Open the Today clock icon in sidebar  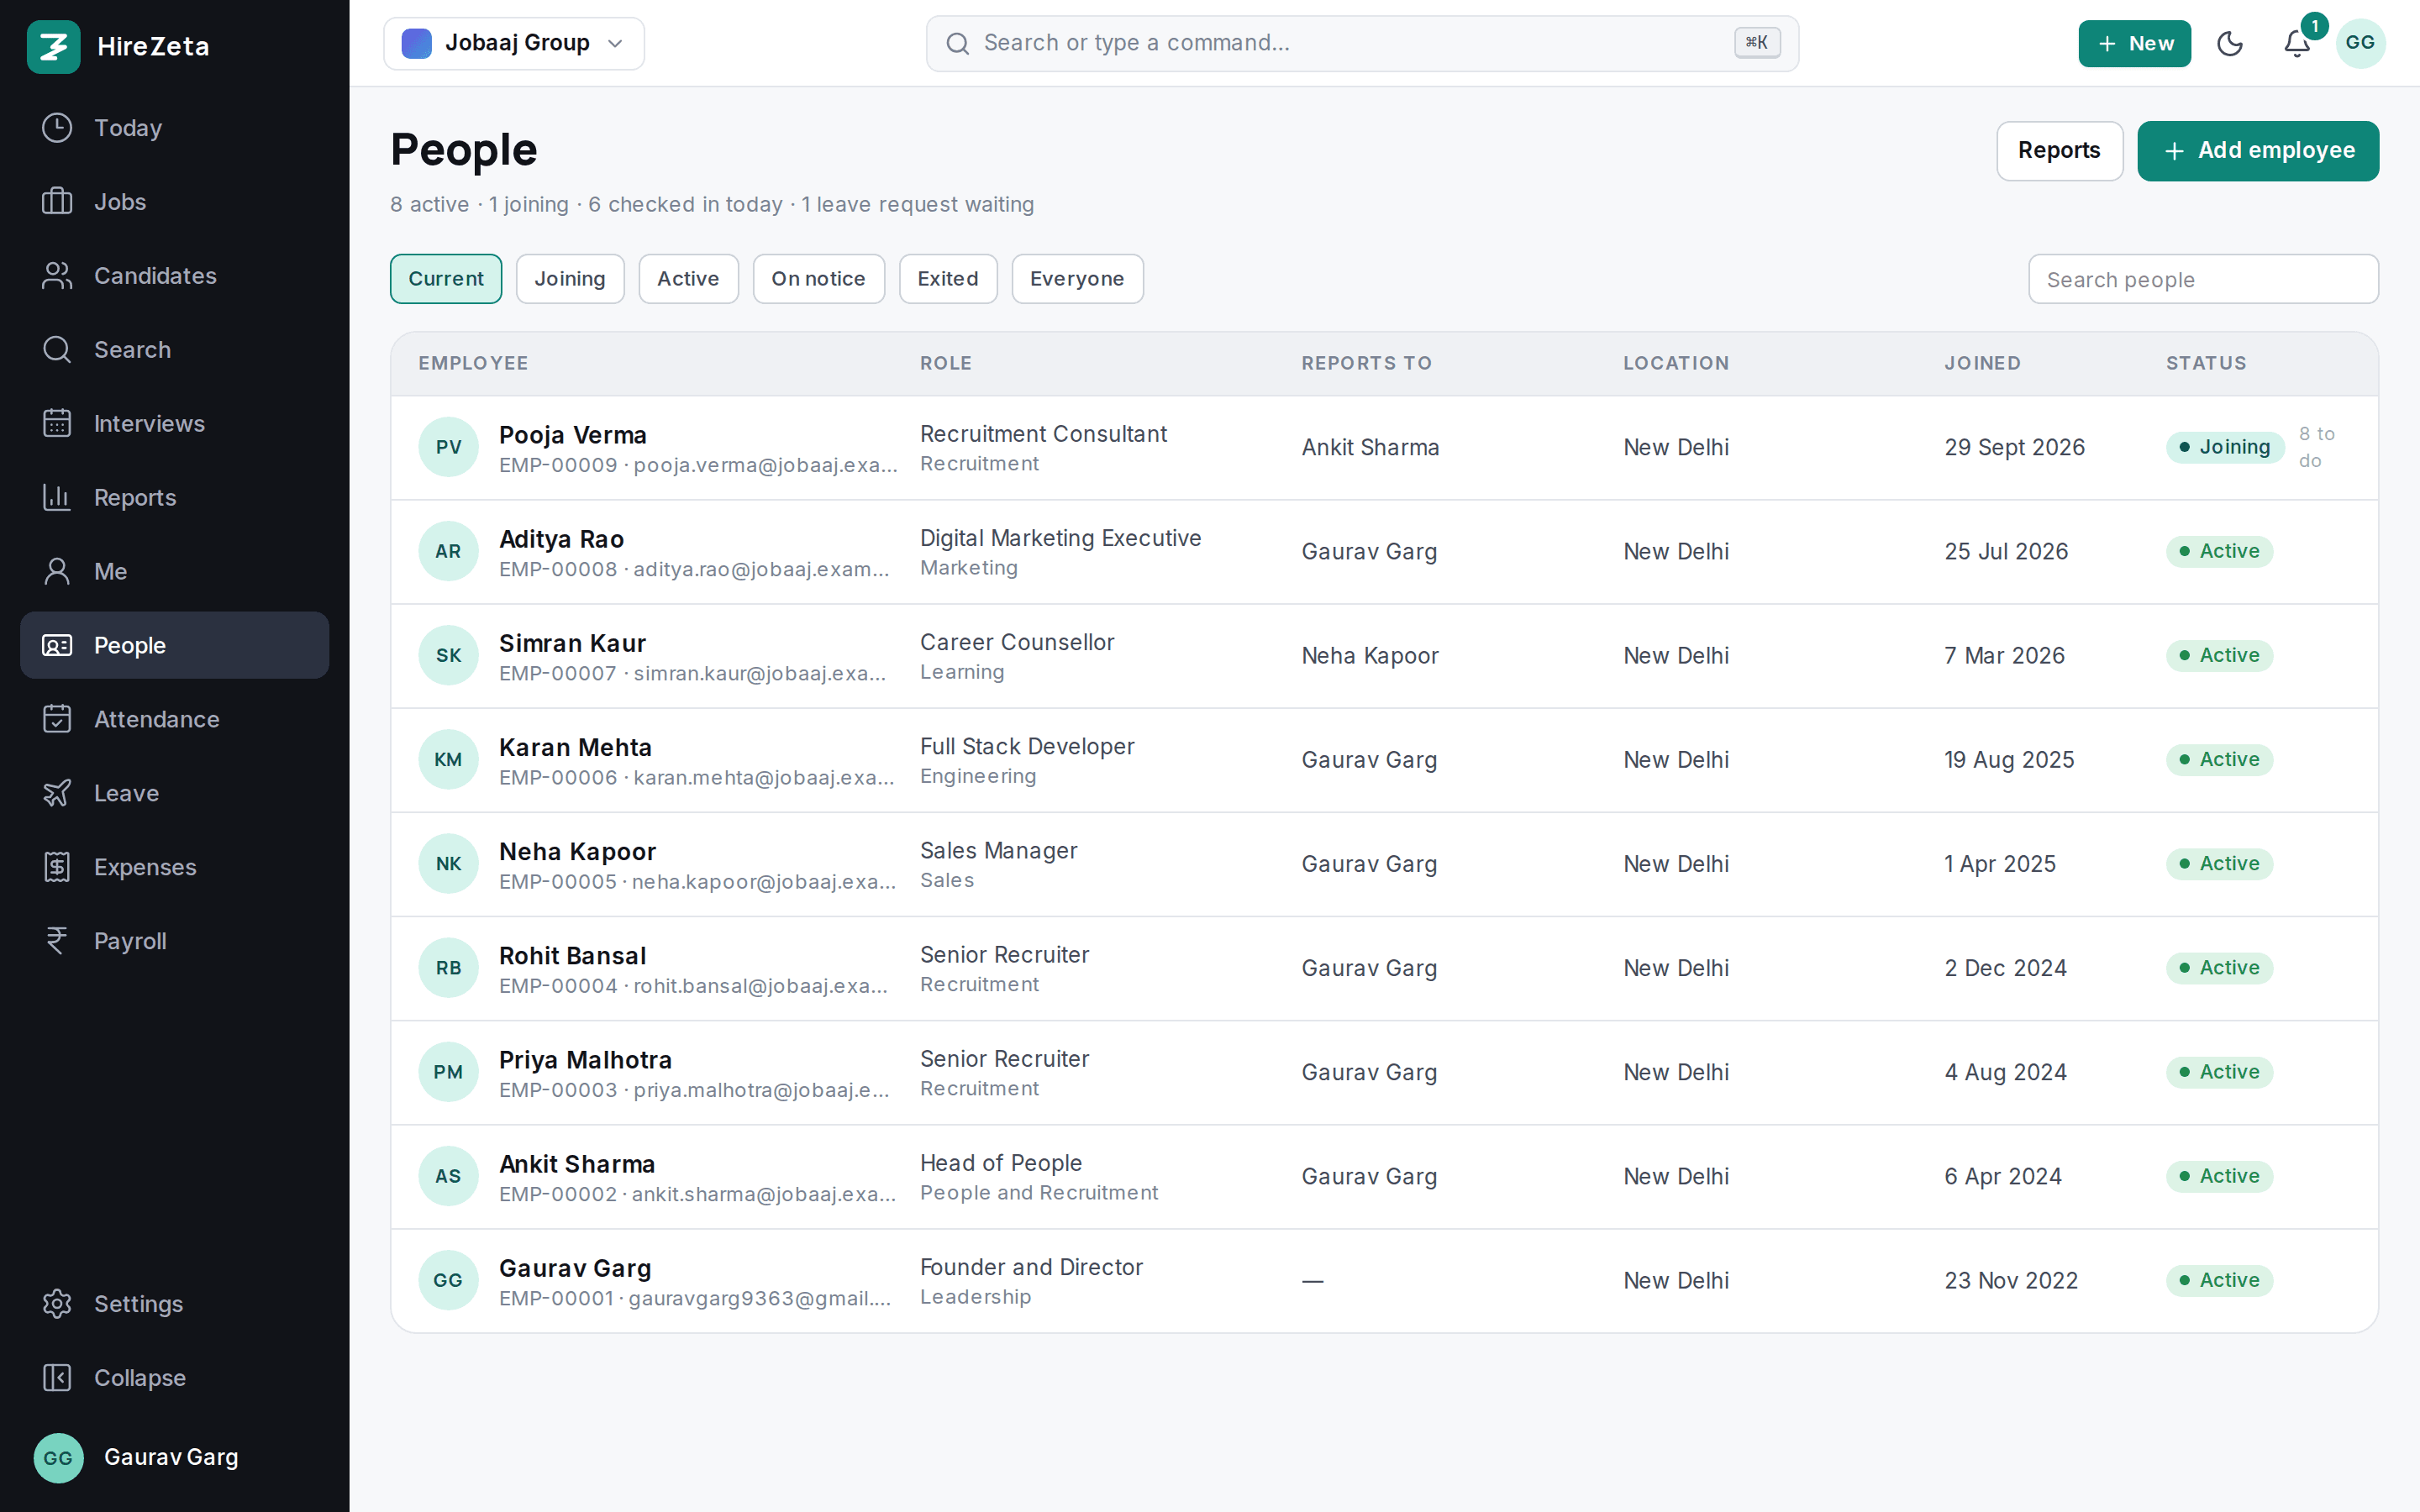[x=57, y=128]
